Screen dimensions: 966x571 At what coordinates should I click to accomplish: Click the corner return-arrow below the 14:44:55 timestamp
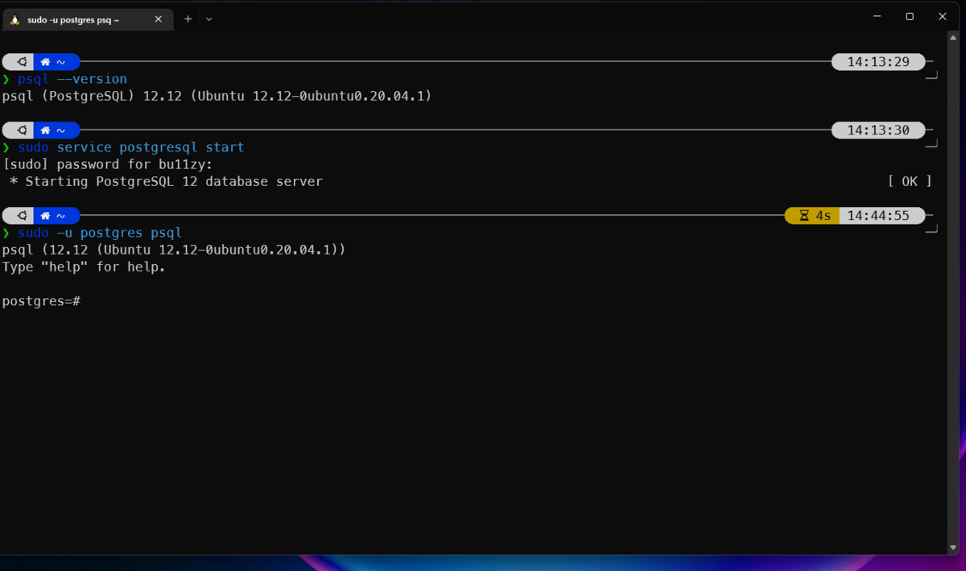pyautogui.click(x=931, y=230)
